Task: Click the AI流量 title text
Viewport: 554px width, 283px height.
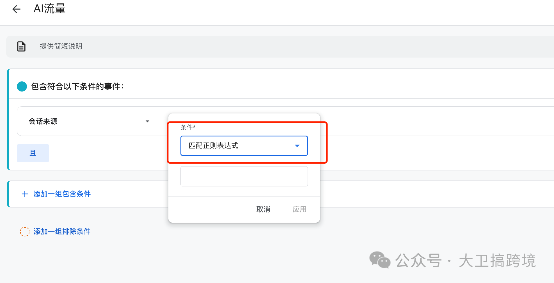Action: click(49, 9)
